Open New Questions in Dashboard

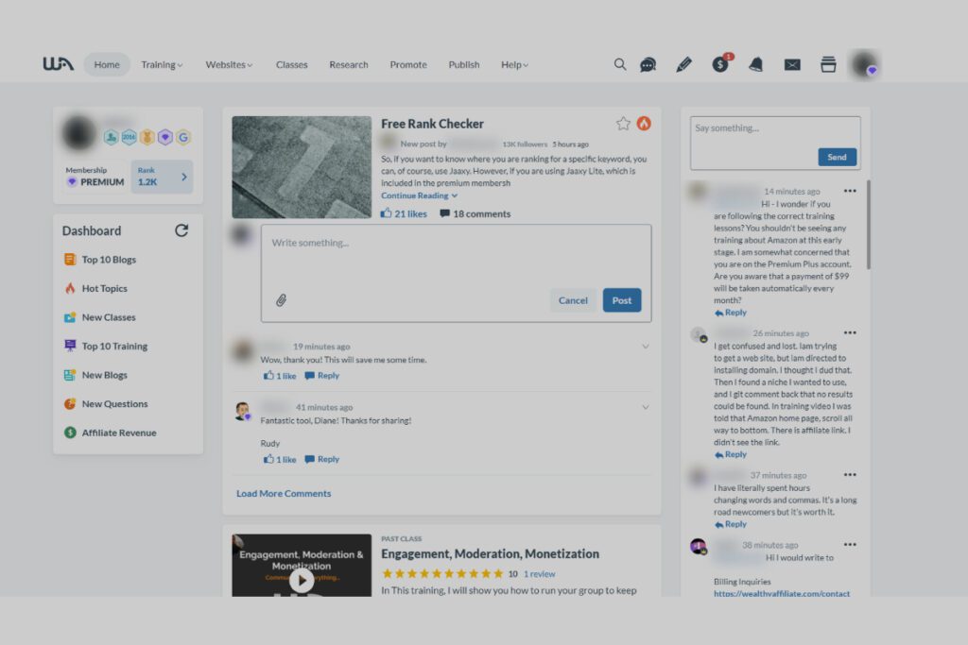(106, 404)
